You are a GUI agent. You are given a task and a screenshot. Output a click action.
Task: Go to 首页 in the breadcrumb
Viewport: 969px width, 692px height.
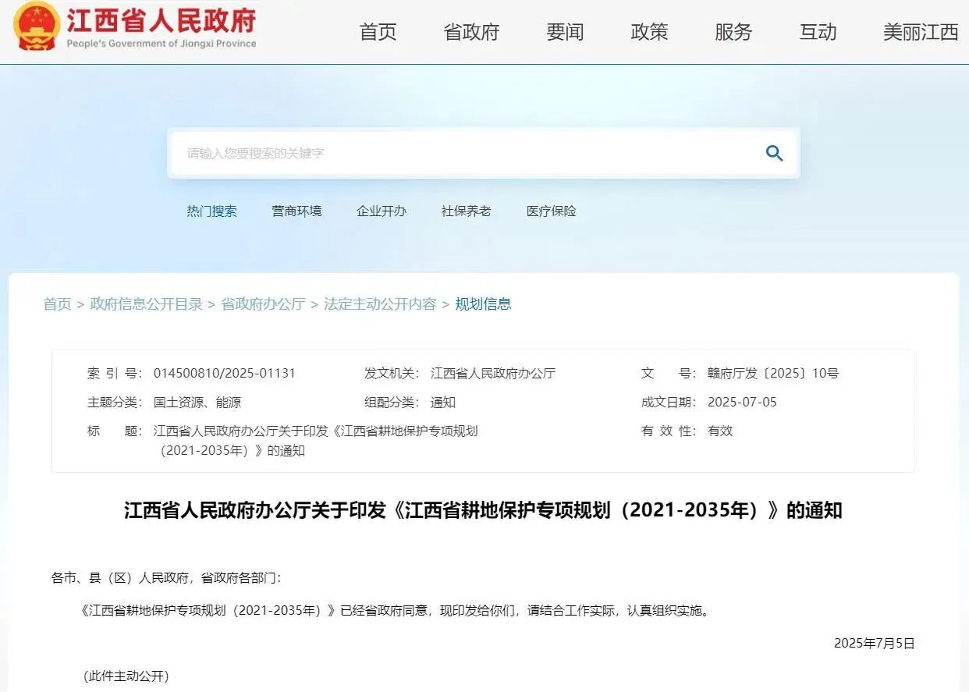(57, 304)
